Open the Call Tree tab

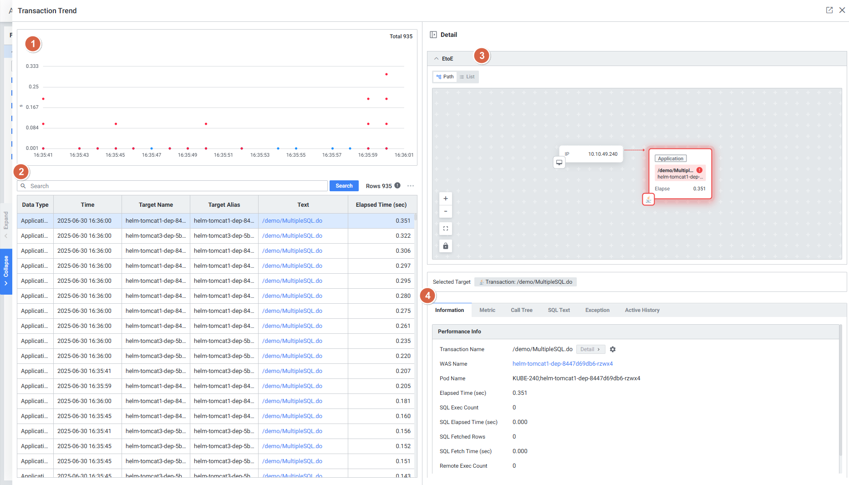[521, 310]
